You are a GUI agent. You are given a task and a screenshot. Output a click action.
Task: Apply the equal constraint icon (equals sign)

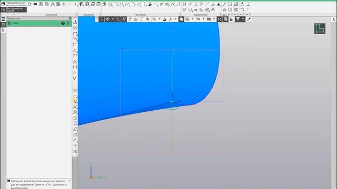click(196, 9)
